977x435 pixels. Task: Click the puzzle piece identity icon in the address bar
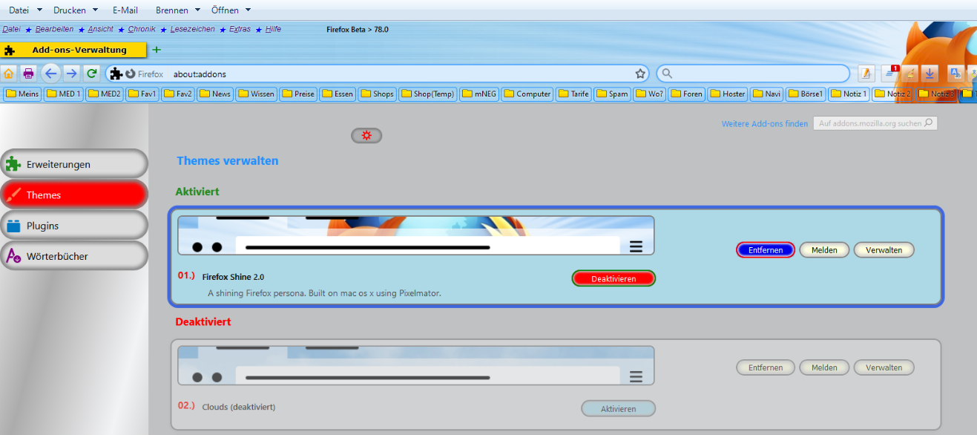(116, 73)
